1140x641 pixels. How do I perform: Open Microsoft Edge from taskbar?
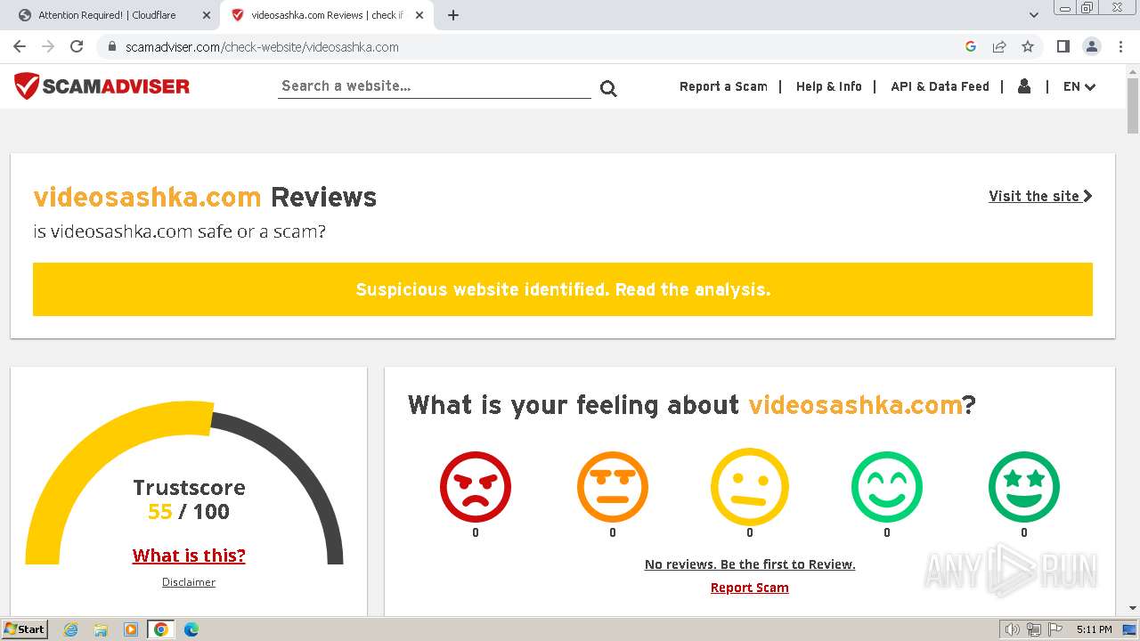[191, 629]
